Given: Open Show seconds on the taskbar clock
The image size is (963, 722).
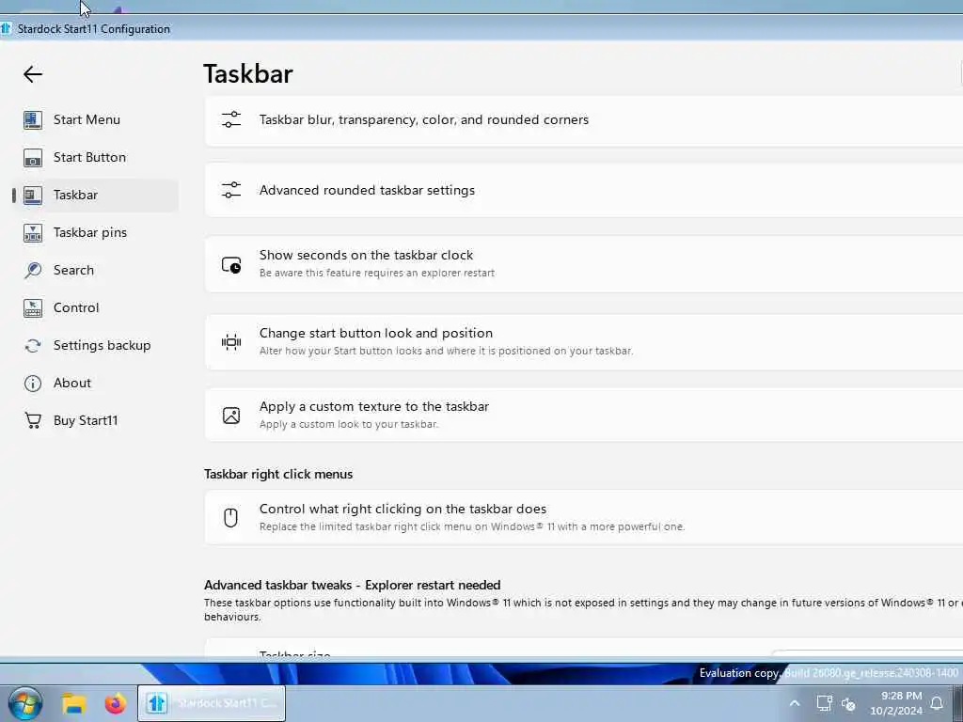Looking at the screenshot, I should (583, 264).
